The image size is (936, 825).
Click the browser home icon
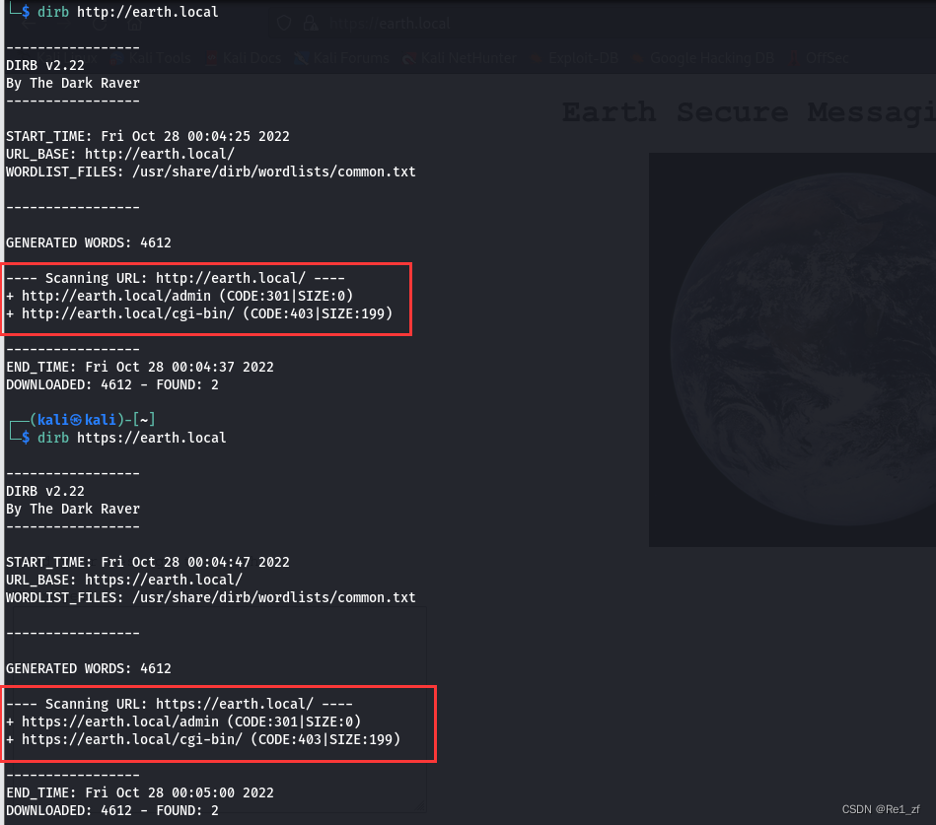[x=135, y=24]
